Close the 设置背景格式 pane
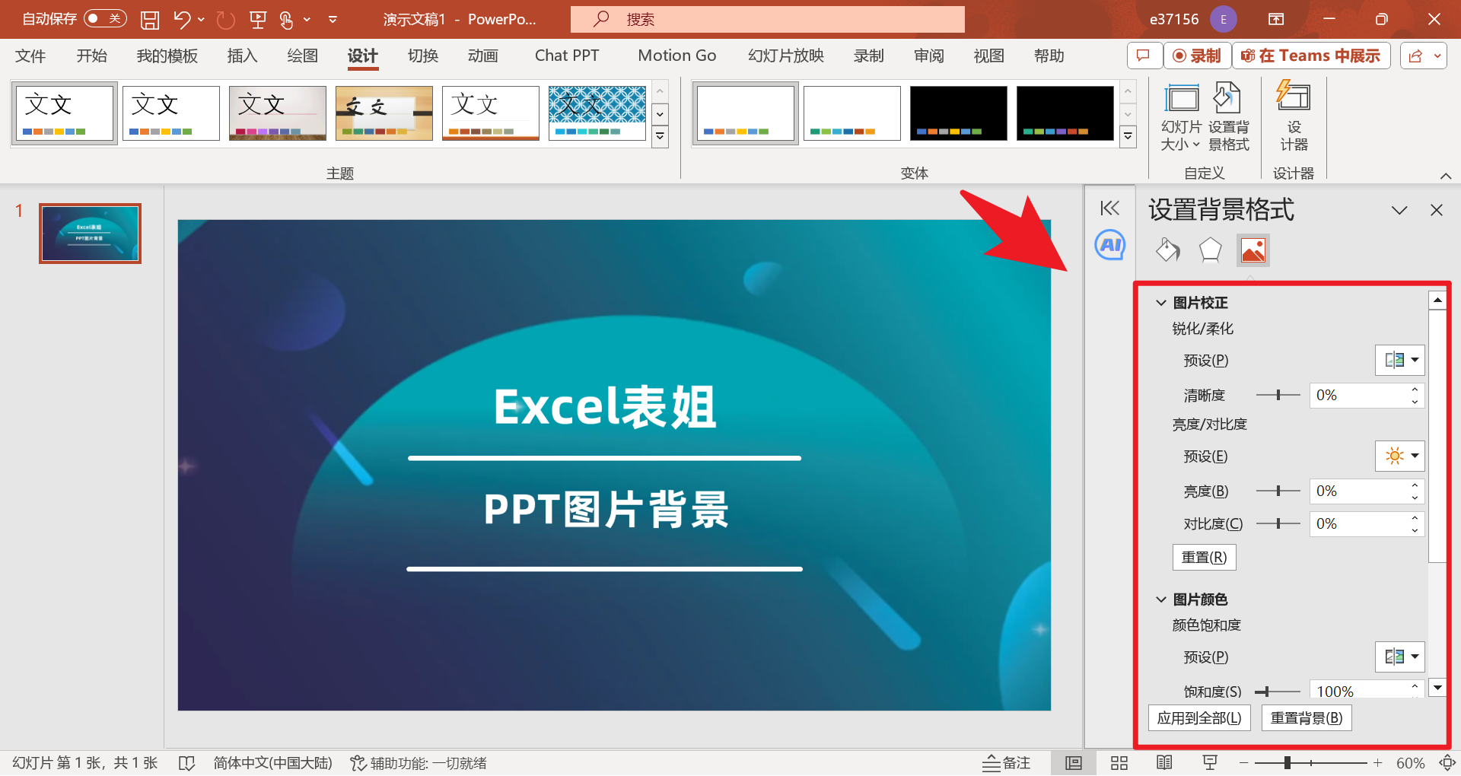Viewport: 1461px width, 776px height. [x=1437, y=210]
